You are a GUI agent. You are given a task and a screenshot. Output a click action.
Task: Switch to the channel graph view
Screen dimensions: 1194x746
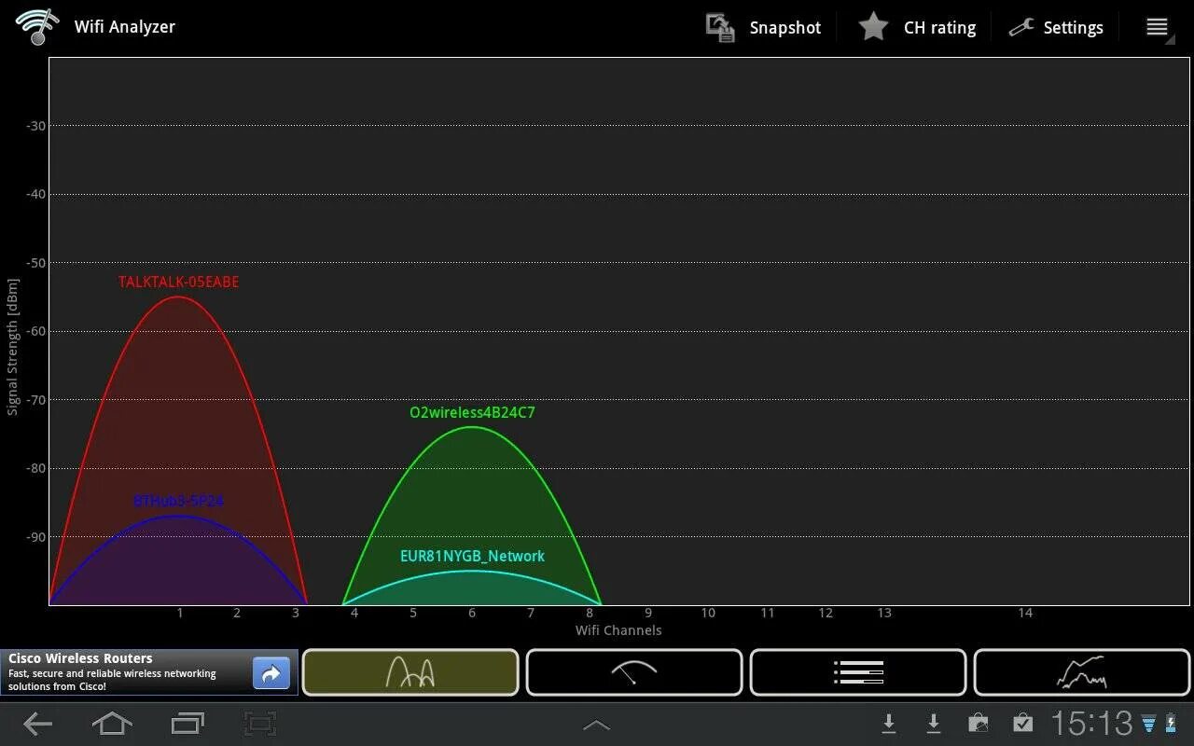click(x=410, y=672)
